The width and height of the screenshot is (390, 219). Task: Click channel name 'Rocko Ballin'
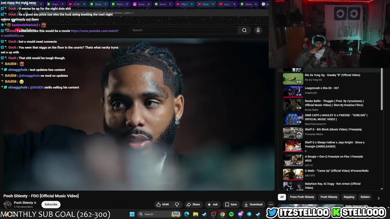point(311,110)
